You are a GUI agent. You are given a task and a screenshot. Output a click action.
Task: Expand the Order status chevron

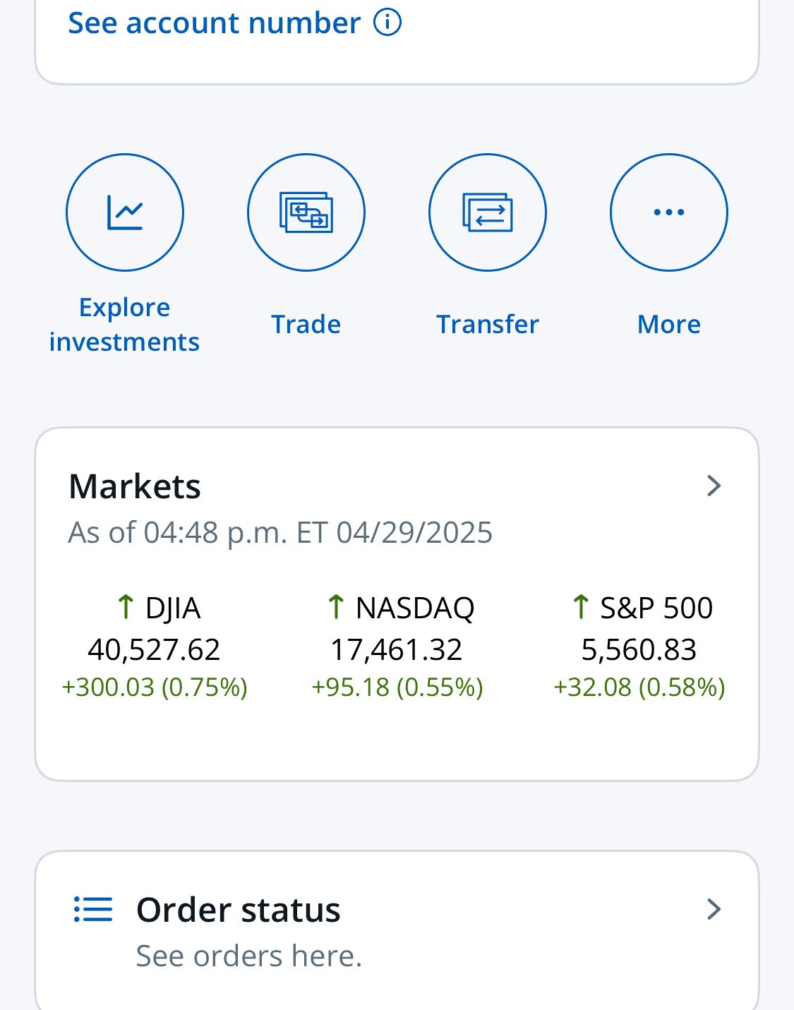(714, 909)
